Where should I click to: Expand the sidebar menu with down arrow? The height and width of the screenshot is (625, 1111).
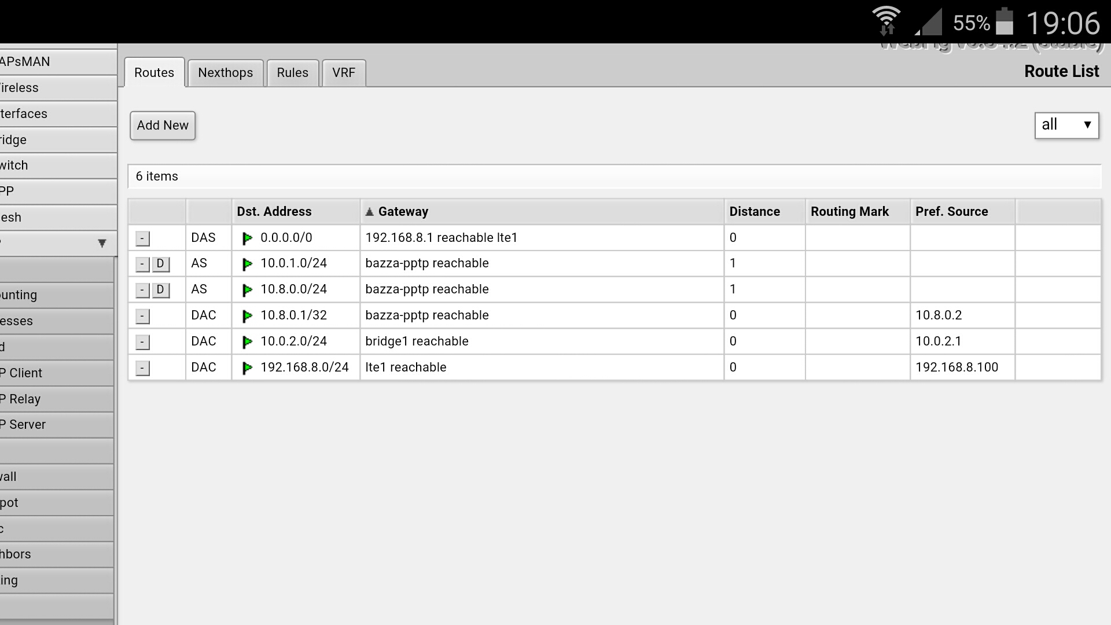point(102,243)
